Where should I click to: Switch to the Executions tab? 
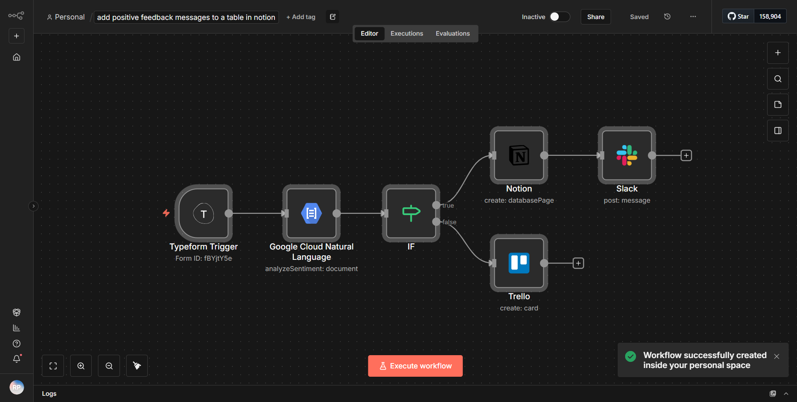(x=407, y=34)
